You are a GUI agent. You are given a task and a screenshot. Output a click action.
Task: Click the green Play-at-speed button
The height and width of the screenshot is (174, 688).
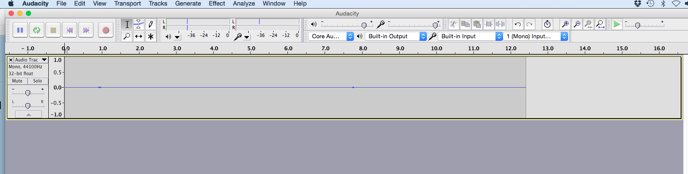617,24
